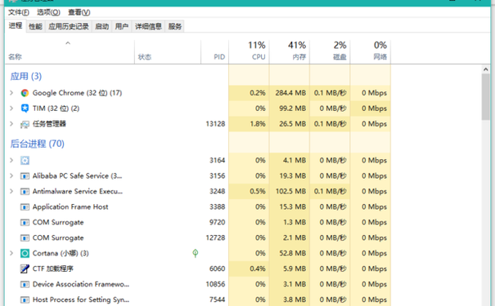The width and height of the screenshot is (495, 306).
Task: Click the COM Surrogate icon for PID 12728
Action: [x=25, y=238]
